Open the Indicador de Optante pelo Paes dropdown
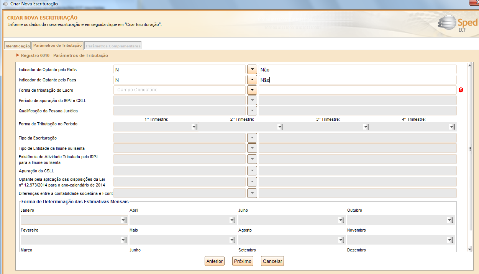The height and width of the screenshot is (274, 479). tap(252, 80)
